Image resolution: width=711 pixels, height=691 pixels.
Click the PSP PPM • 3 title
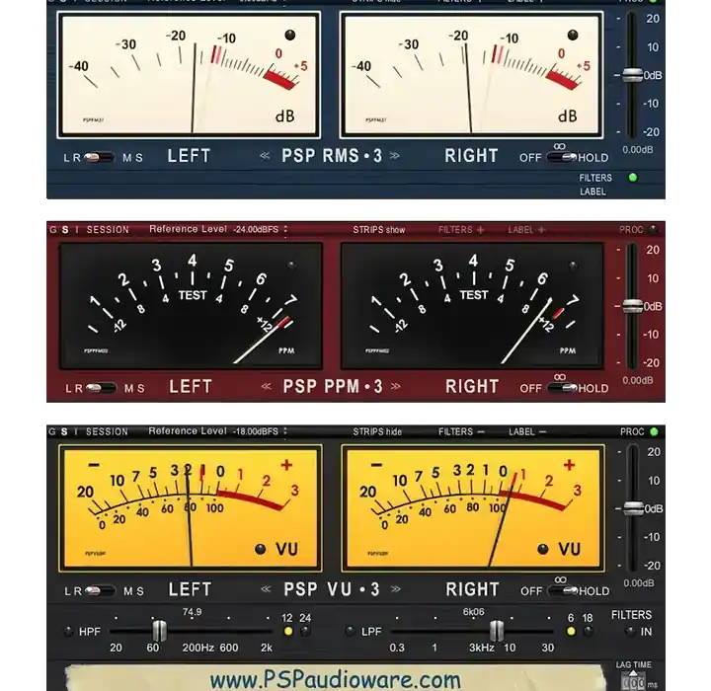pos(333,387)
